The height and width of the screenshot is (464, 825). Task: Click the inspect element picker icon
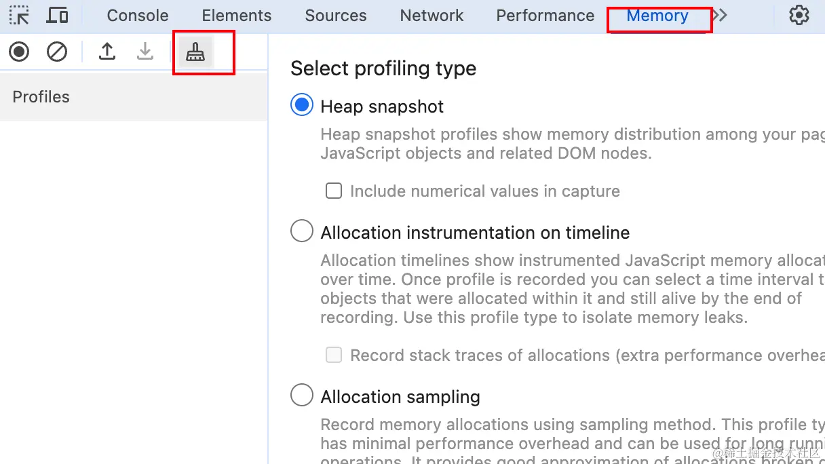point(19,15)
